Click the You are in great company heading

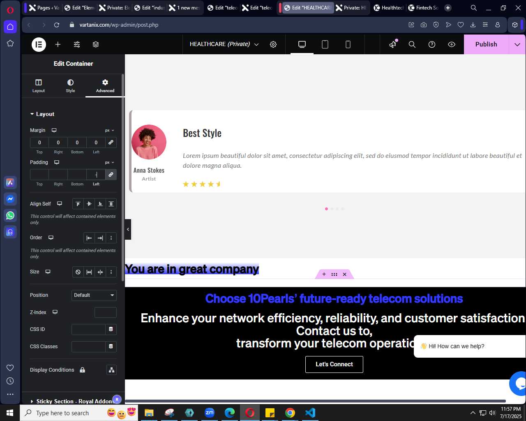pyautogui.click(x=192, y=269)
